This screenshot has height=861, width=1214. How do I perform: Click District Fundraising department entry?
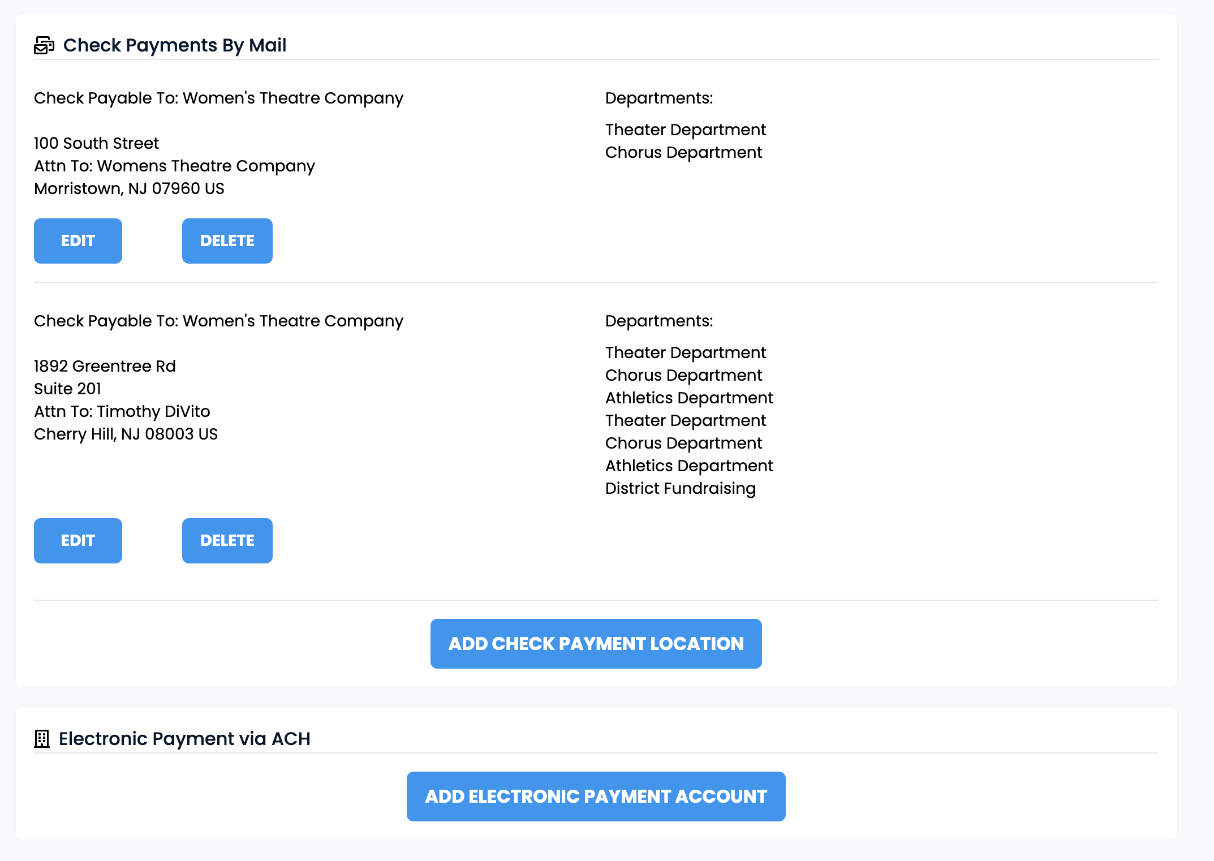click(681, 489)
